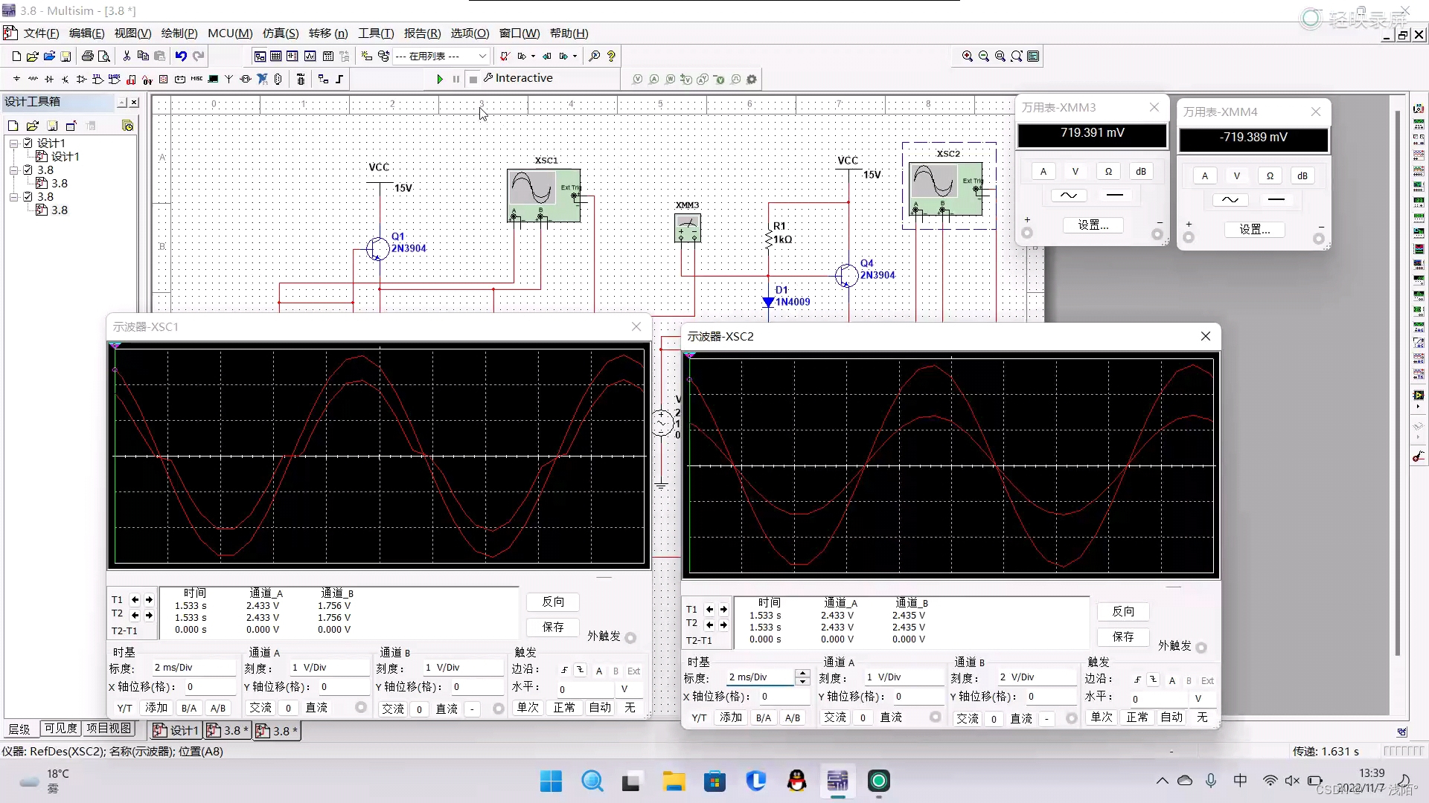Select the external trigger radio in XSC1
This screenshot has width=1429, height=803.
click(x=630, y=638)
